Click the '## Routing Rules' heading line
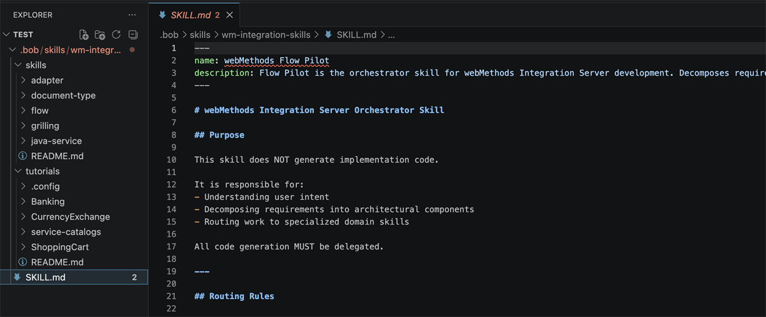Screen dimensions: 766x317 [234, 296]
